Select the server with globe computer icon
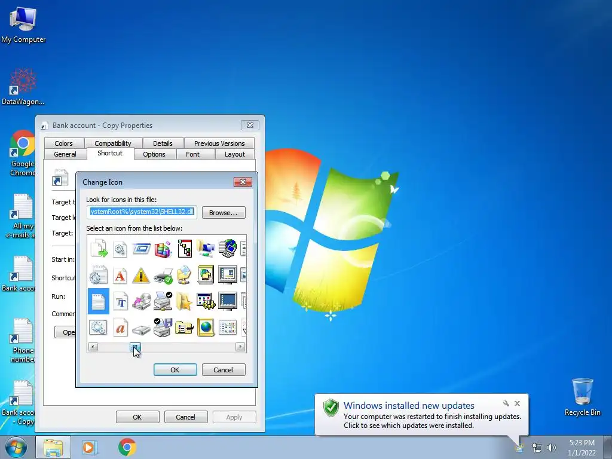Image resolution: width=612 pixels, height=459 pixels. pyautogui.click(x=228, y=248)
